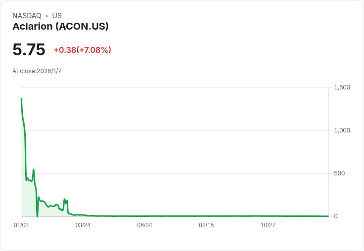Click the 1,500 y-axis label
Screen dimensions: 364x251
click(x=342, y=87)
